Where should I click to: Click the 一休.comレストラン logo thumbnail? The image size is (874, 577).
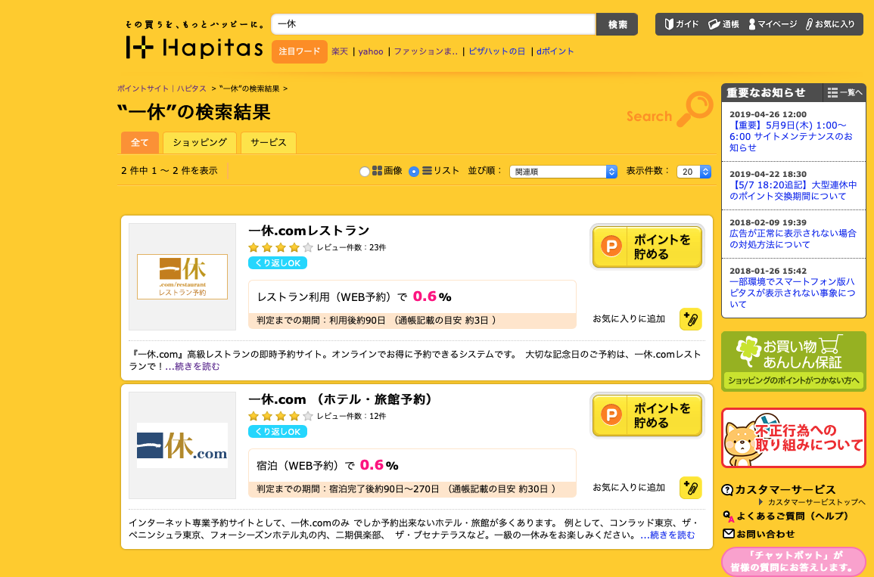(x=182, y=277)
